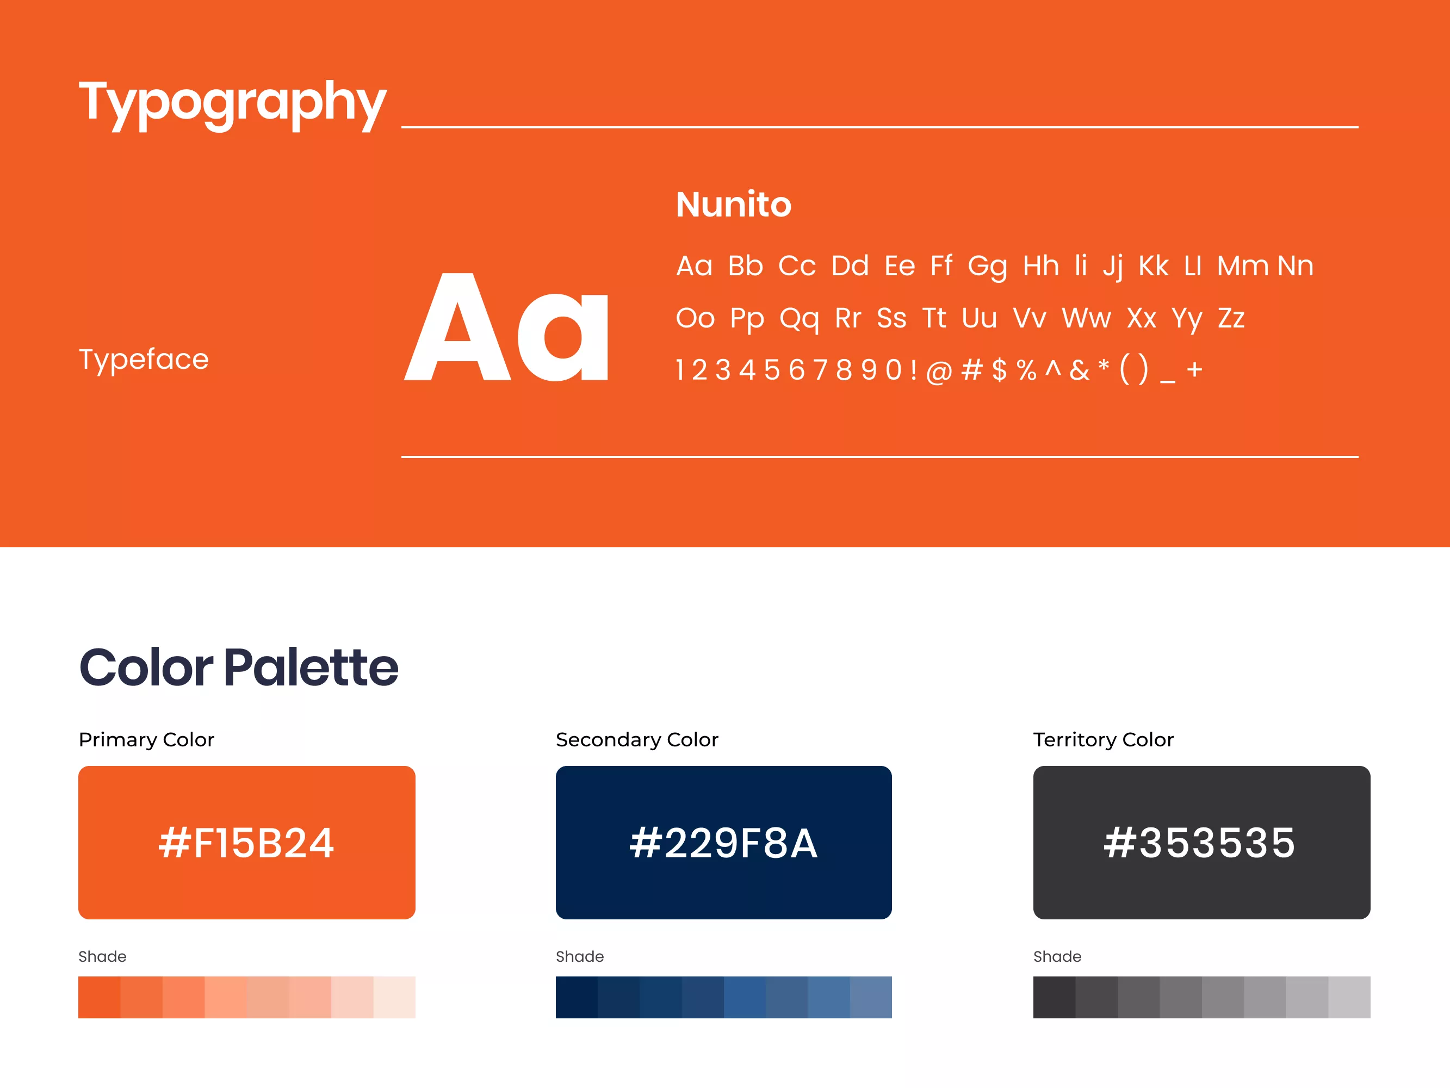Select the darkest orange shade in the strip
1450x1088 pixels.
tap(99, 997)
